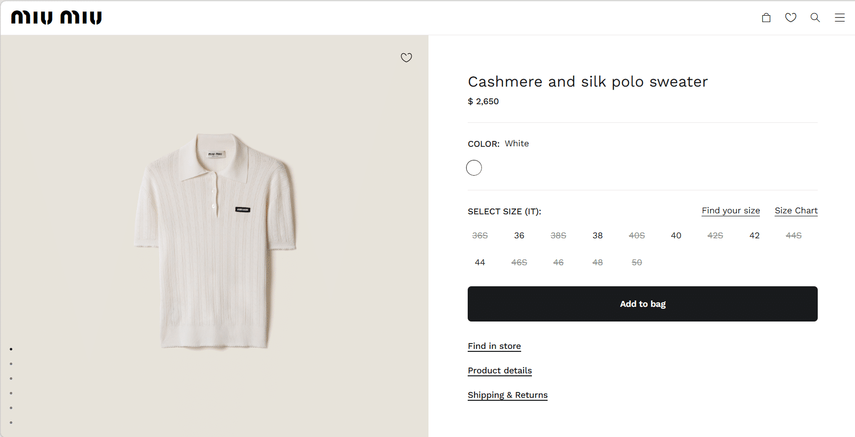Select size 36
The height and width of the screenshot is (437, 855).
519,235
